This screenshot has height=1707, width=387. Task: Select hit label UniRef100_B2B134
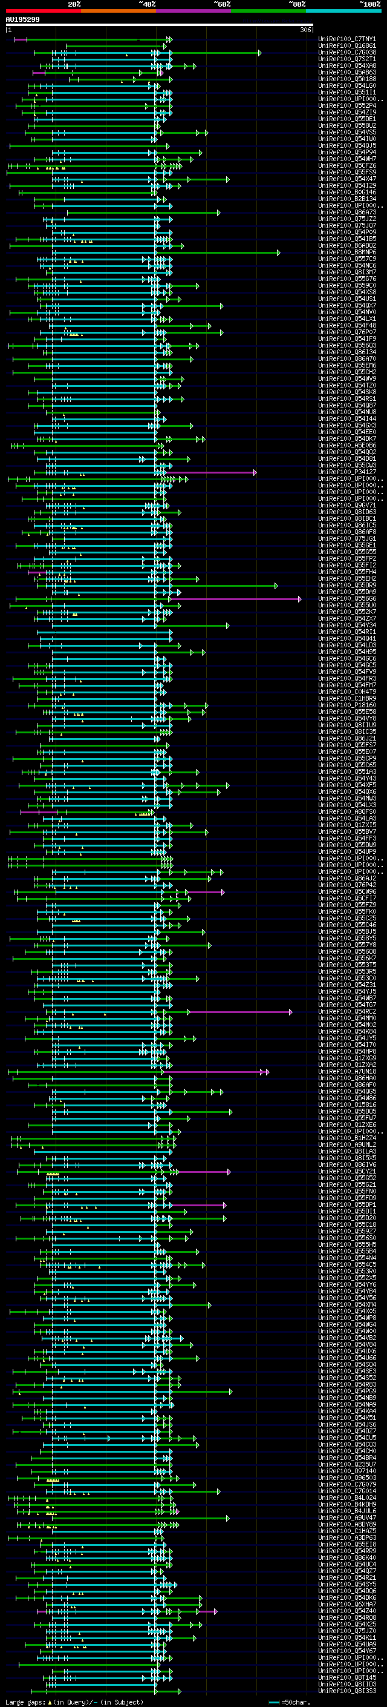tap(347, 199)
